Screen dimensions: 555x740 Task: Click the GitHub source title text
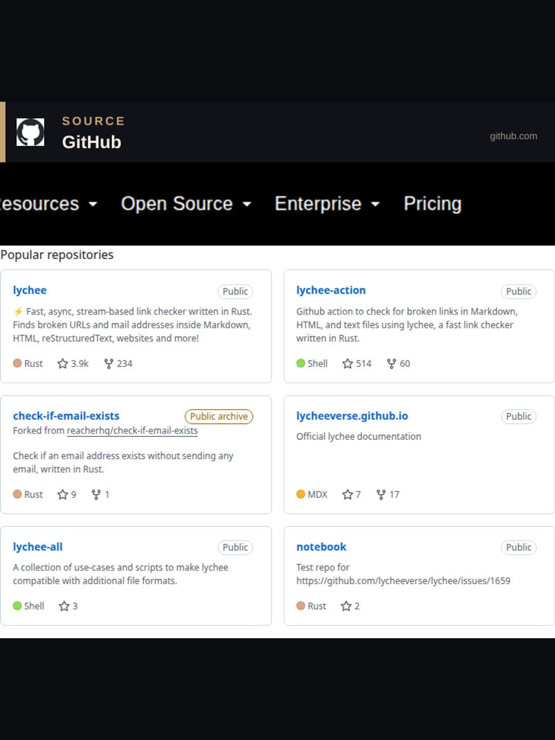pos(91,142)
